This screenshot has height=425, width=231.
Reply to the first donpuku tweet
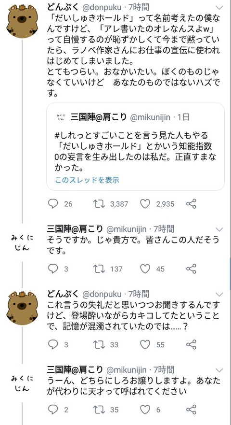coord(53,204)
